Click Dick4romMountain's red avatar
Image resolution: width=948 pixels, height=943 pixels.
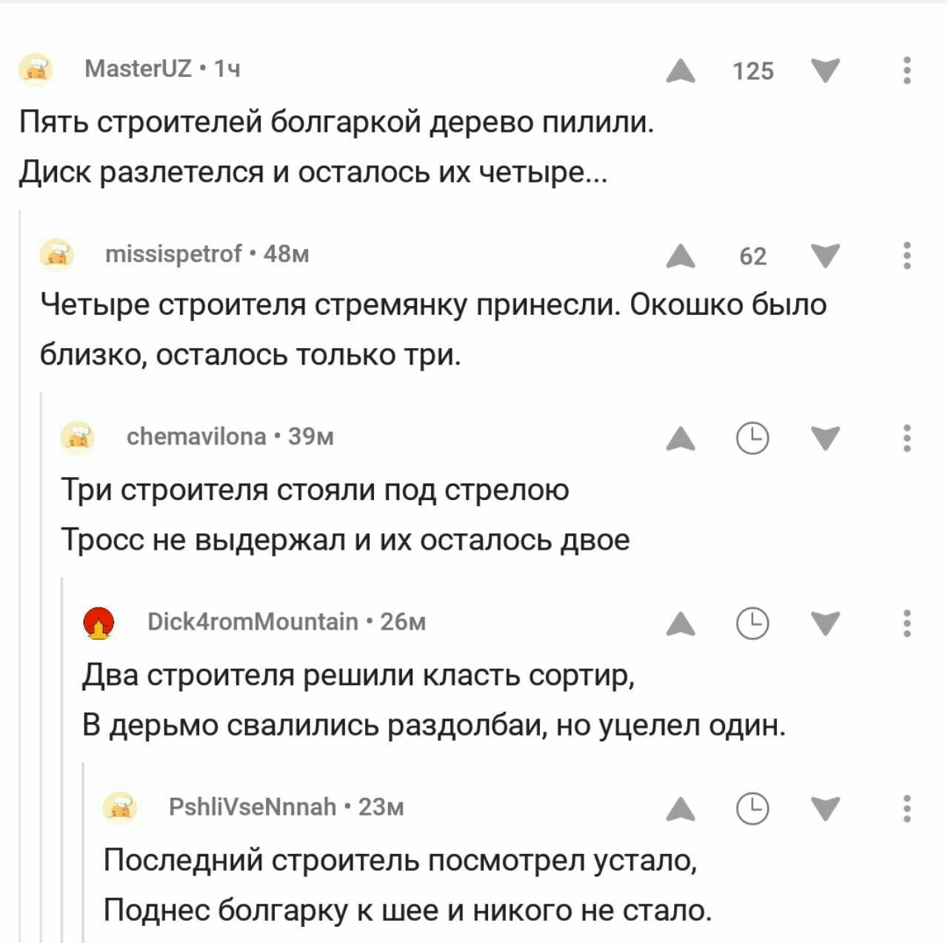pos(99,622)
